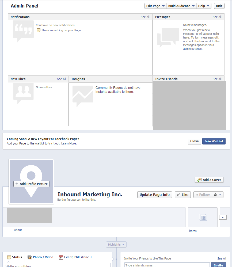Click Share something on your Page link

61,30
